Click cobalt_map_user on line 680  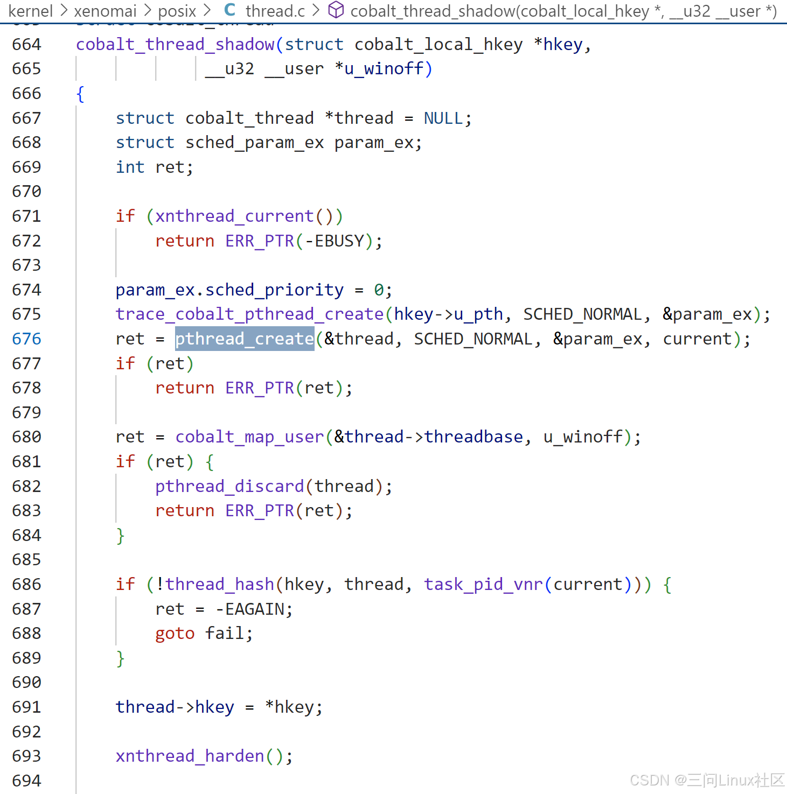[x=250, y=437]
